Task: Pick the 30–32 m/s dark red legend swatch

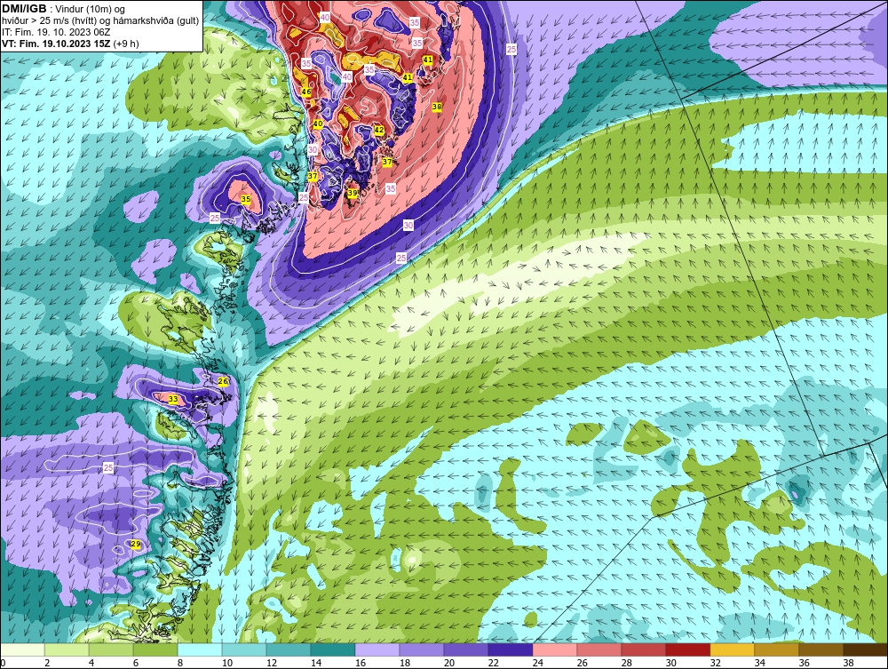Action: (x=687, y=649)
